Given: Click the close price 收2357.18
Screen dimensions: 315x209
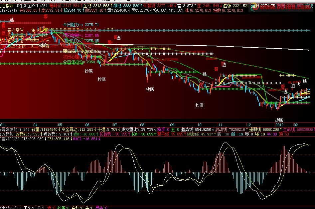Looking at the screenshot, I should [96, 10].
